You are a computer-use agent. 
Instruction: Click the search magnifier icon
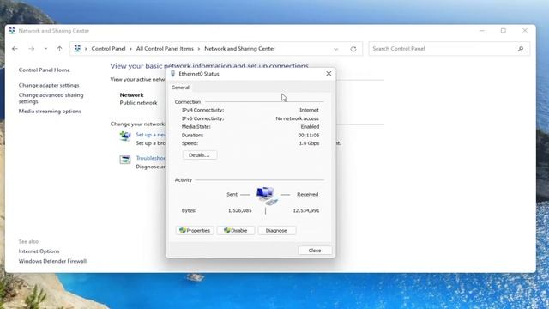[521, 49]
